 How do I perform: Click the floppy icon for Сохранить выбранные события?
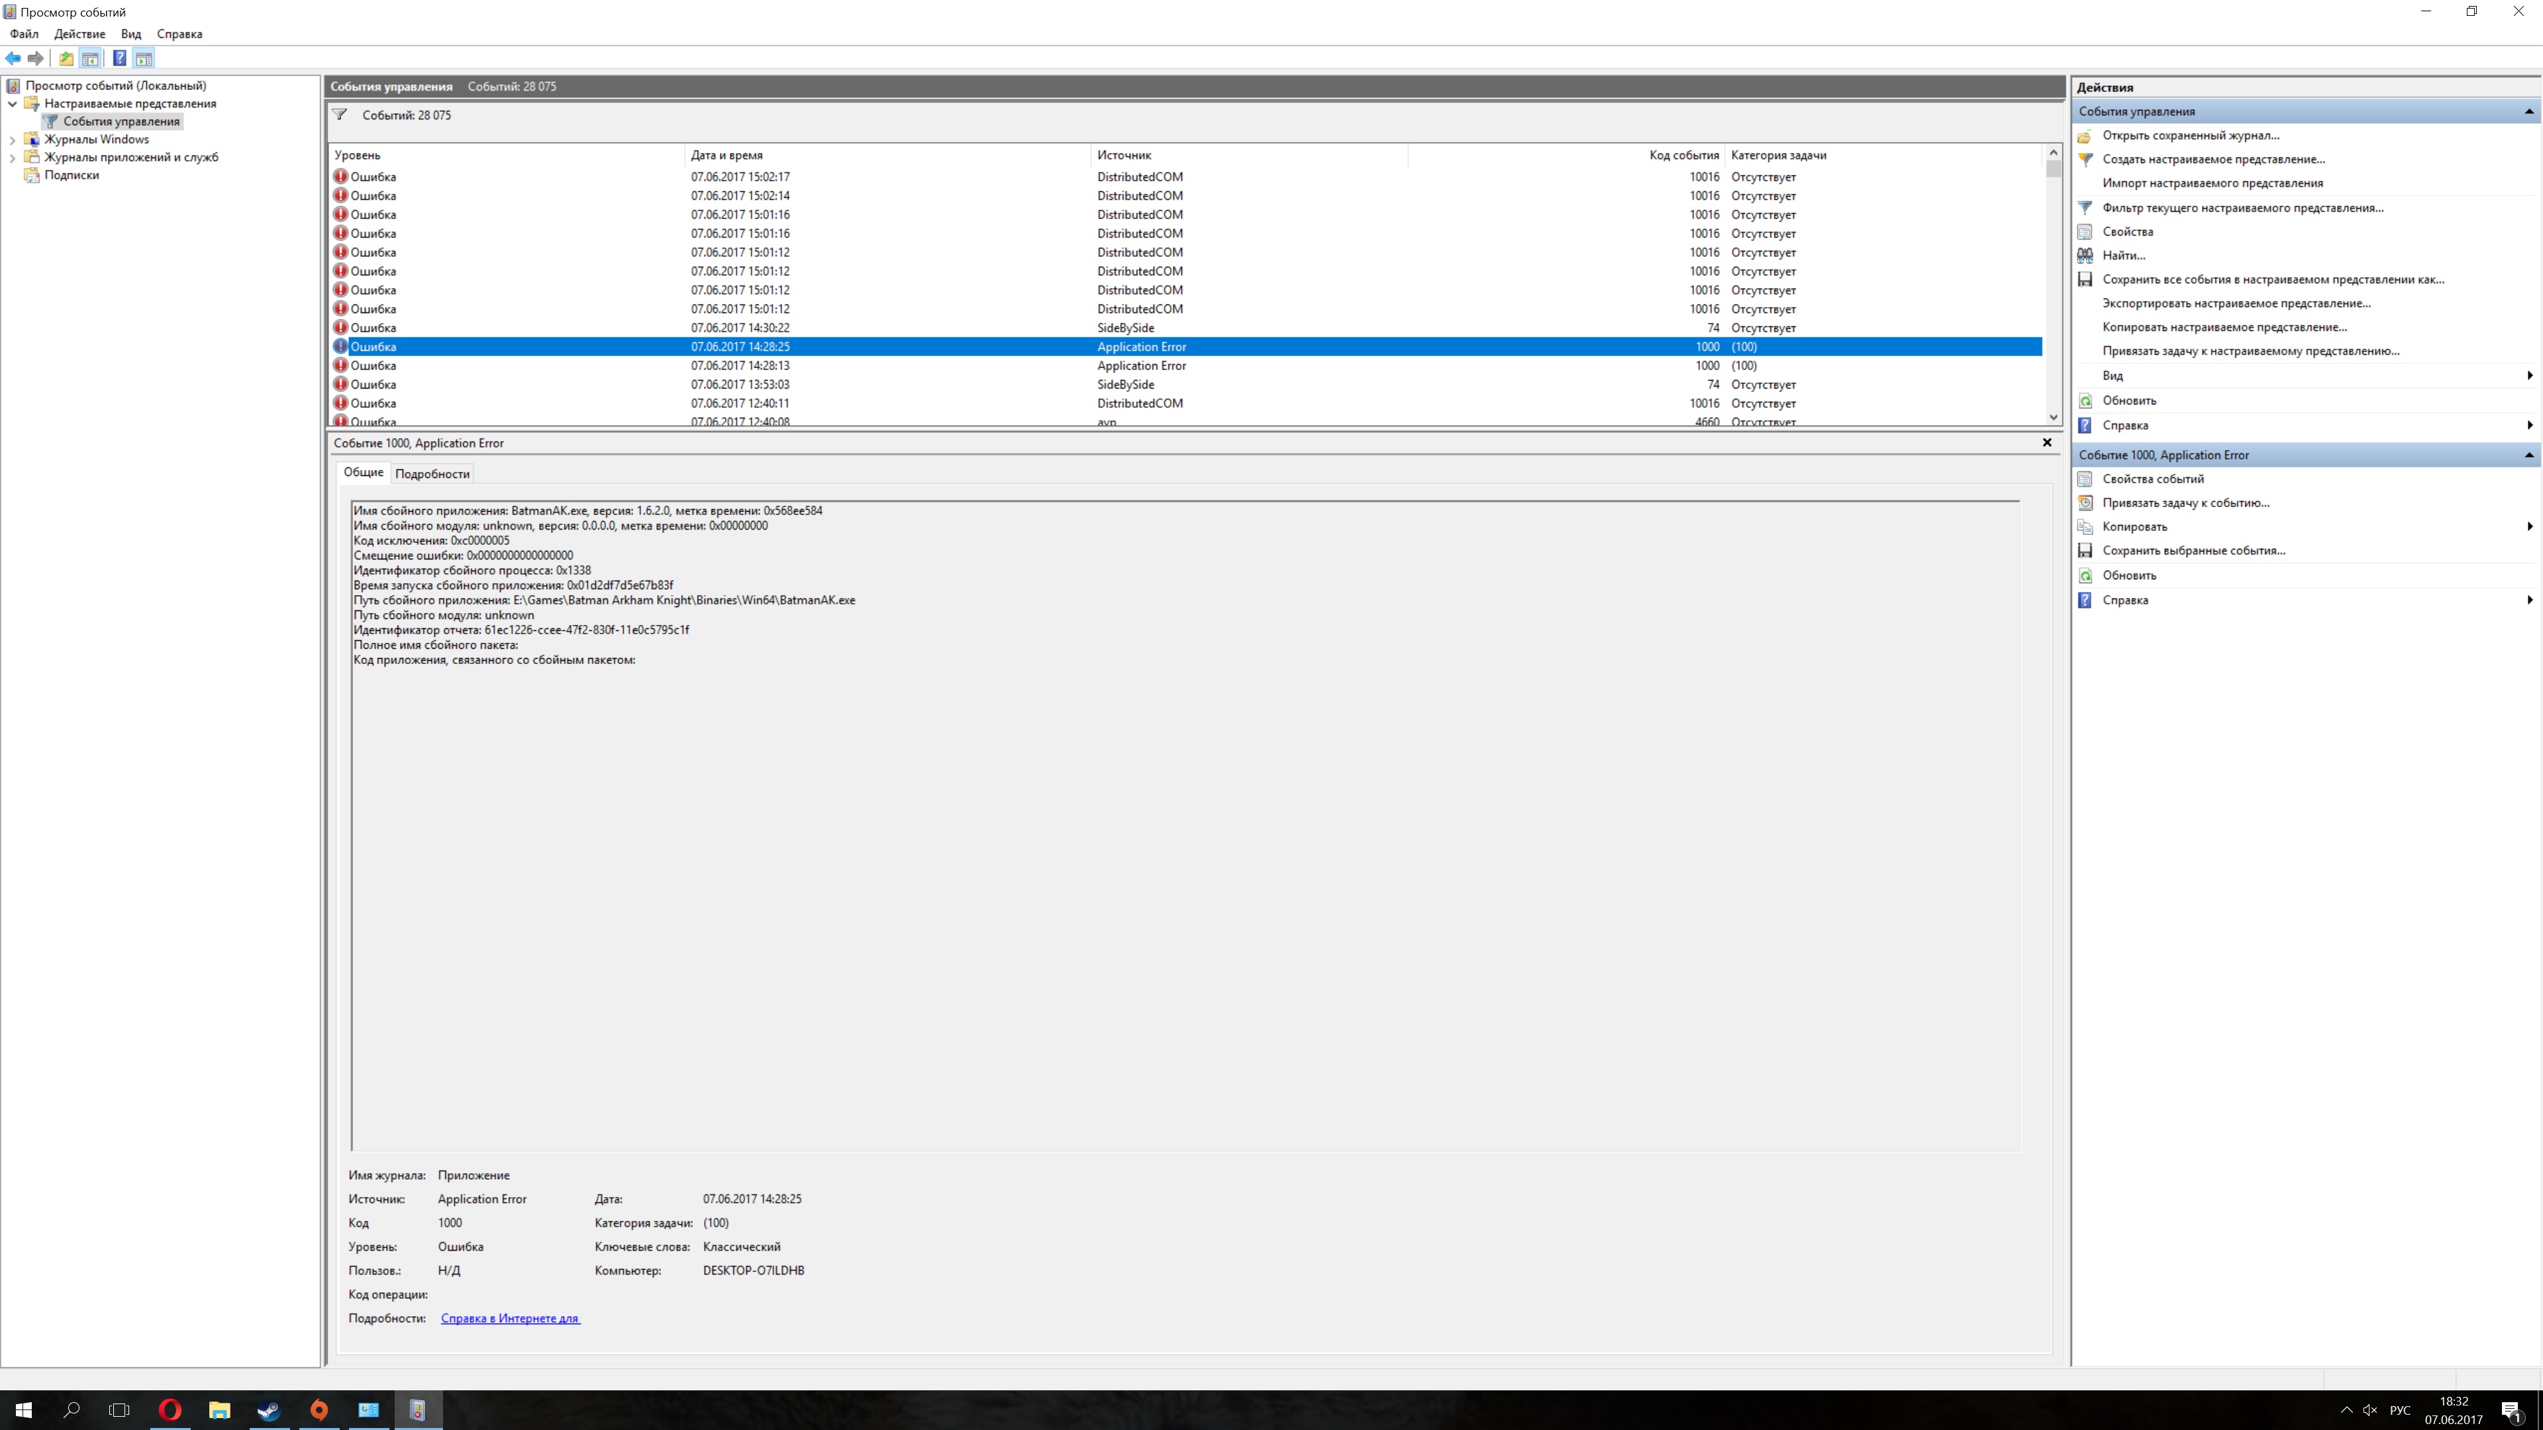[2085, 551]
